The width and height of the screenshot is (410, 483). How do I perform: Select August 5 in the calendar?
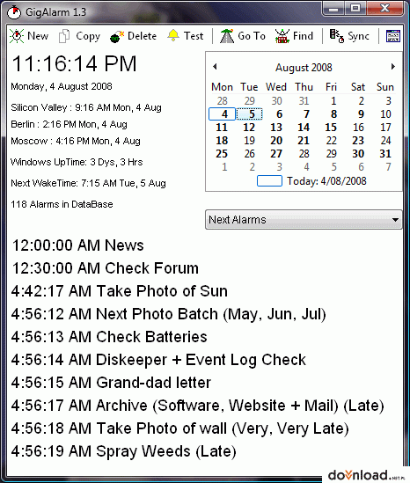coord(250,114)
